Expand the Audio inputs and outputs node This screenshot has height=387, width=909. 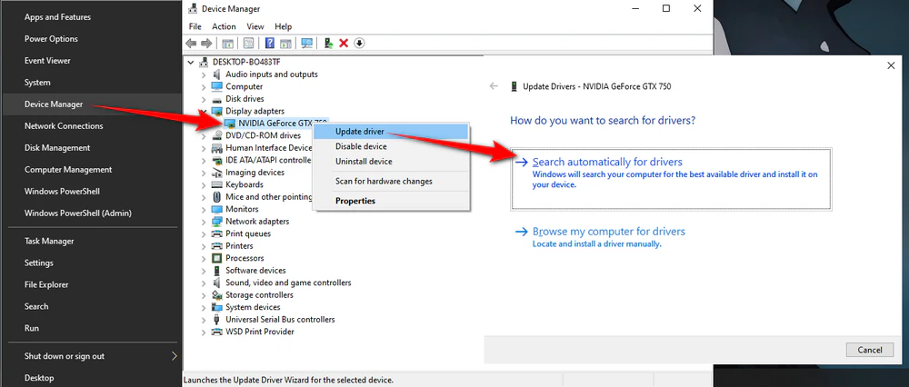click(x=204, y=74)
